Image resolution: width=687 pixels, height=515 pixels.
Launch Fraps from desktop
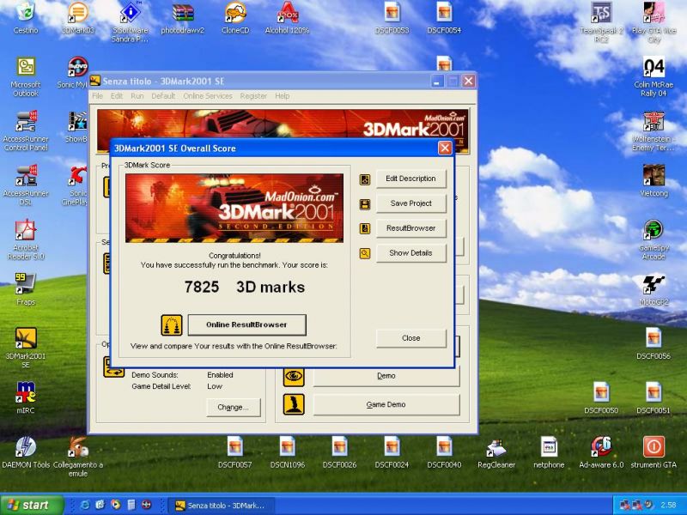click(26, 290)
